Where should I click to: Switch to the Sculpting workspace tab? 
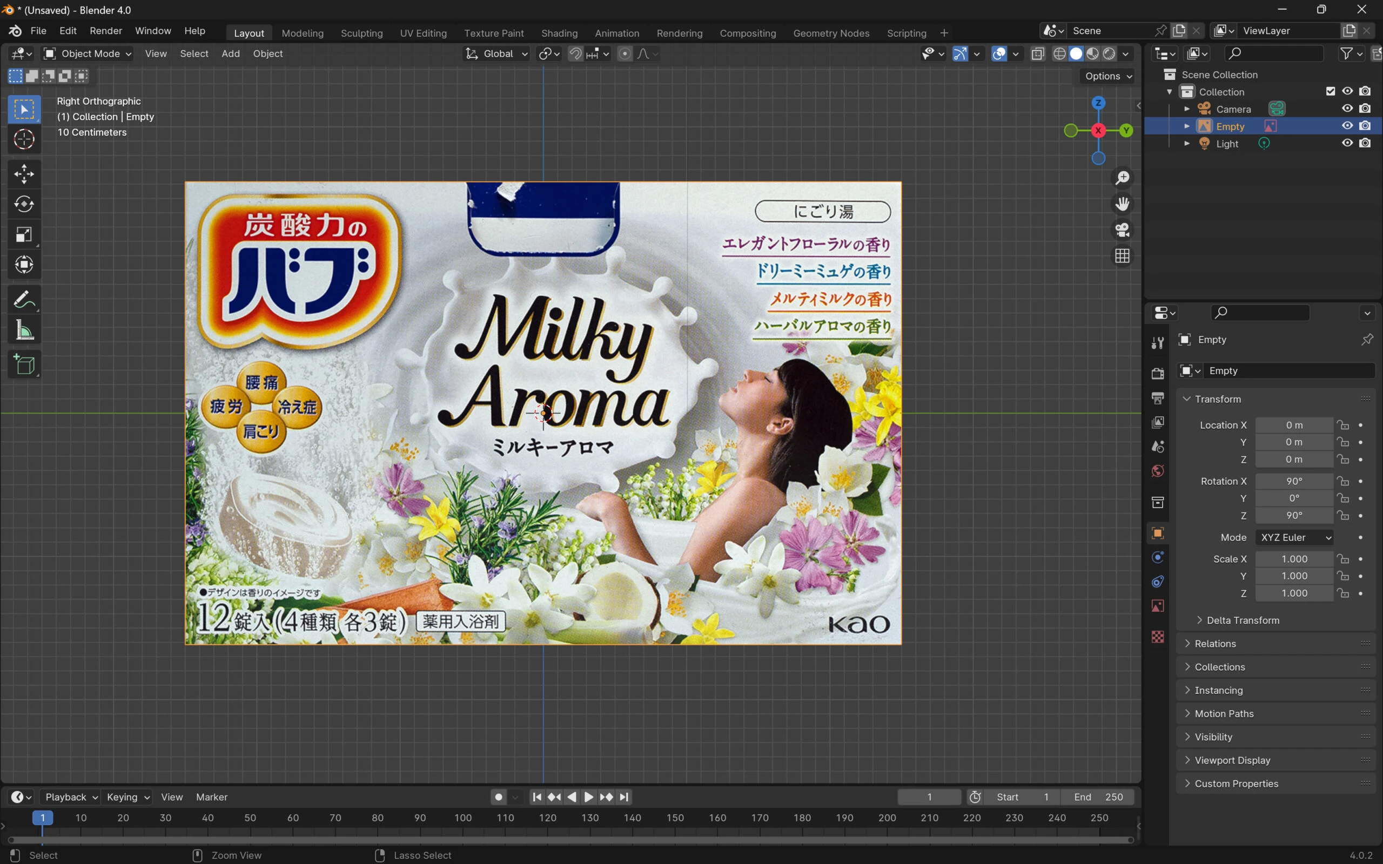pos(361,33)
